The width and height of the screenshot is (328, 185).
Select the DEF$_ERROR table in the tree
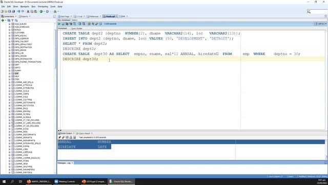pyautogui.click(x=20, y=50)
